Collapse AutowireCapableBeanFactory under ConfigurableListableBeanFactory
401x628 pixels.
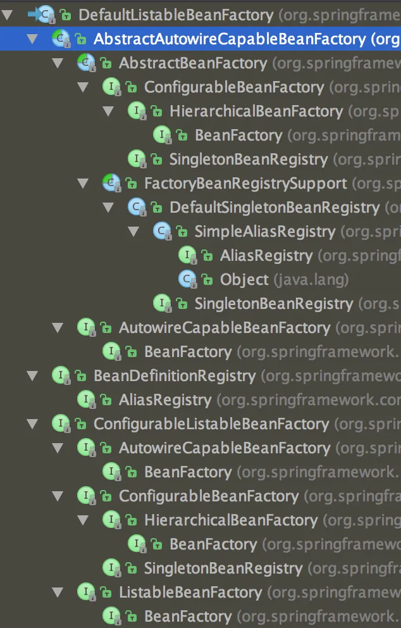point(58,448)
